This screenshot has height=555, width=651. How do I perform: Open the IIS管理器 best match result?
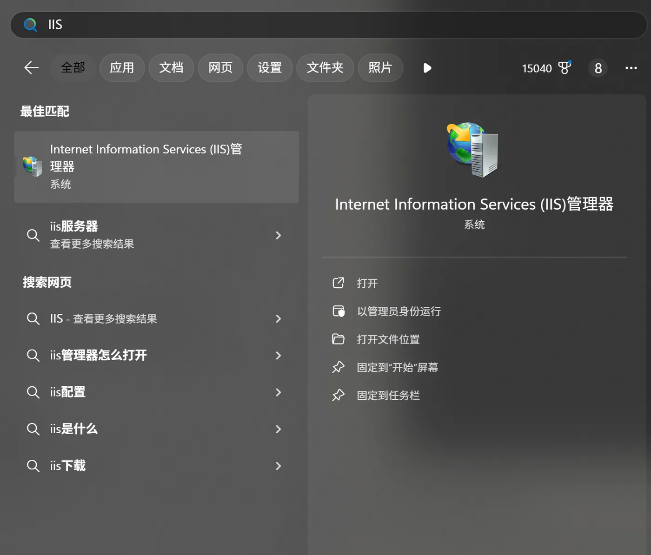click(x=156, y=167)
